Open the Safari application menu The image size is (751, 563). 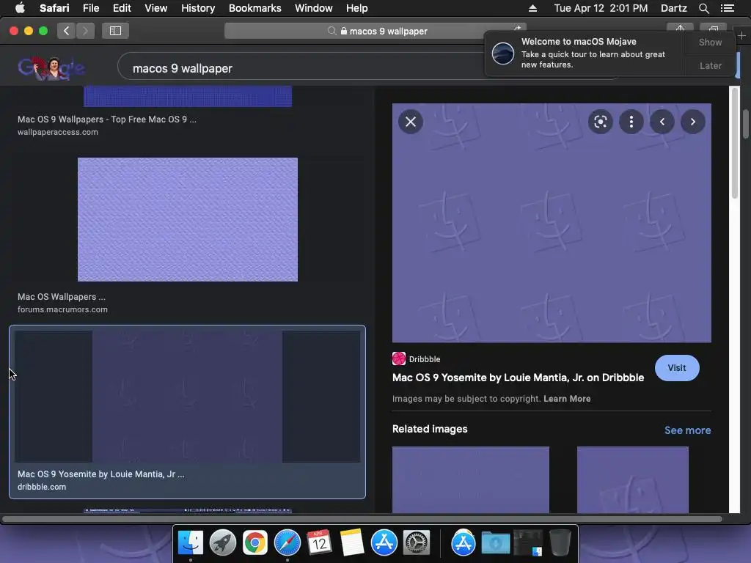54,8
